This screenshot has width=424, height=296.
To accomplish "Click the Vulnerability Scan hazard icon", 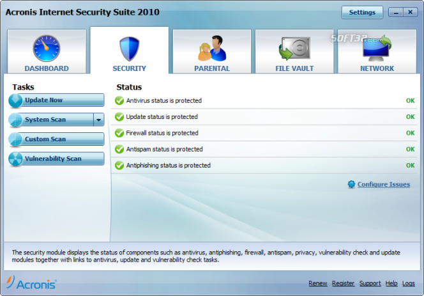I will [15, 159].
